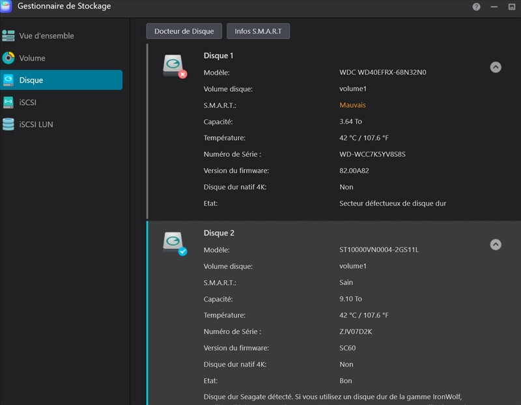Select the Disque 2 heading

click(x=218, y=233)
